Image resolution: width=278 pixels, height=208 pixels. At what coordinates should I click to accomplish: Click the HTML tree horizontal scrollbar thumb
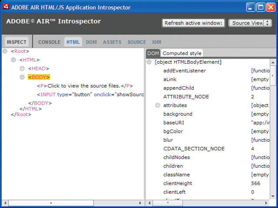51,203
